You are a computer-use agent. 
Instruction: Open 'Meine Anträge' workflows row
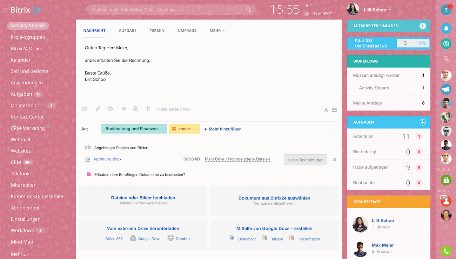point(389,103)
